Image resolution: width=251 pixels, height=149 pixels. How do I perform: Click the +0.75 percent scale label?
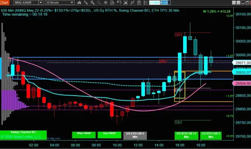pyautogui.click(x=229, y=116)
